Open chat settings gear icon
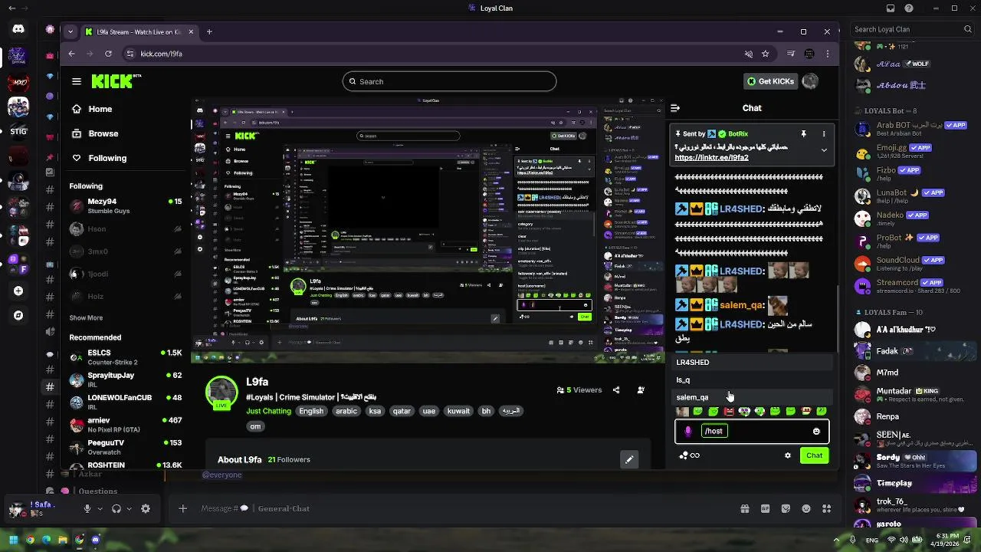Viewport: 981px width, 552px height. (x=787, y=455)
